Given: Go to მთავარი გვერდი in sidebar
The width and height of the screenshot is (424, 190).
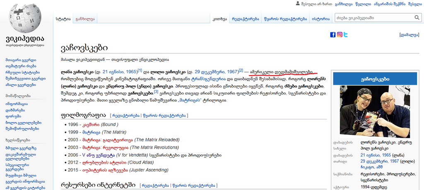Looking at the screenshot, I should tap(21, 60).
